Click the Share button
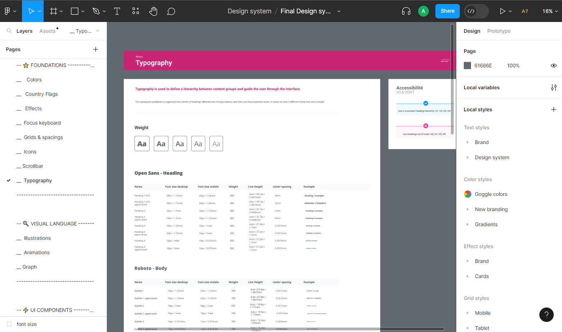The width and height of the screenshot is (562, 332). click(x=448, y=11)
